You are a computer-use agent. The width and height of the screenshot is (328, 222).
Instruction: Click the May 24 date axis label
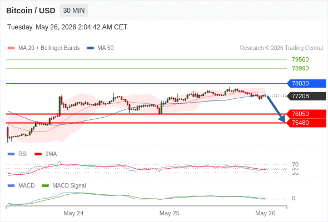(x=73, y=213)
